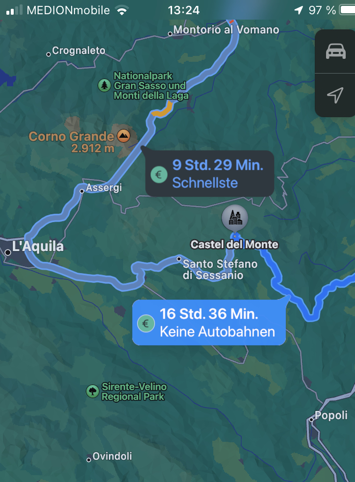The image size is (355, 482).
Task: Tap the Crognaleto town label
Action: (78, 51)
